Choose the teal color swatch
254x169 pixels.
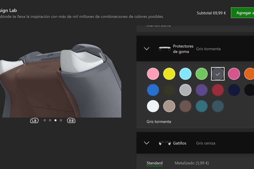click(201, 106)
